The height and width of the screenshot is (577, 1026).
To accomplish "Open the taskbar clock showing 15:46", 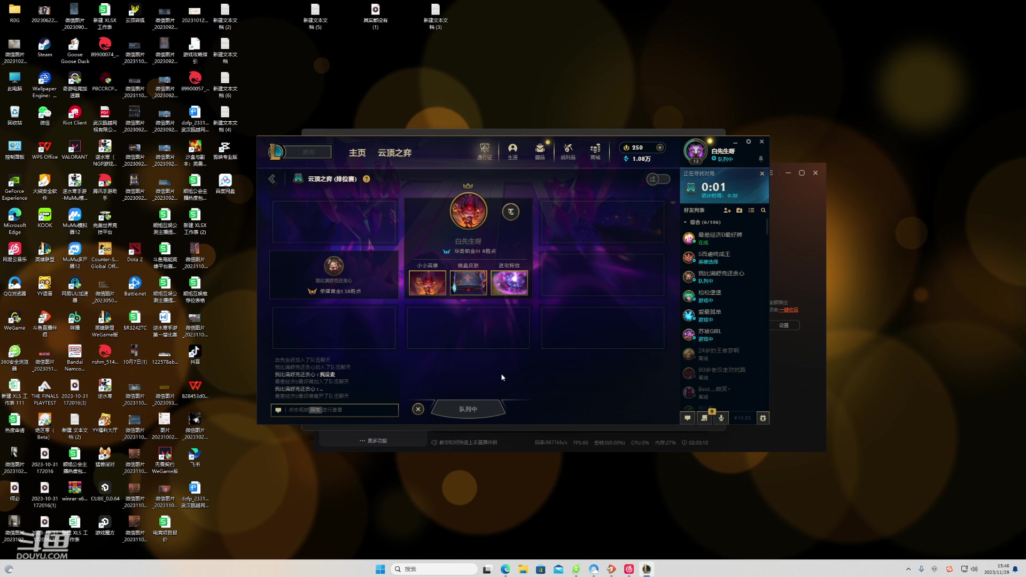I will click(x=997, y=569).
